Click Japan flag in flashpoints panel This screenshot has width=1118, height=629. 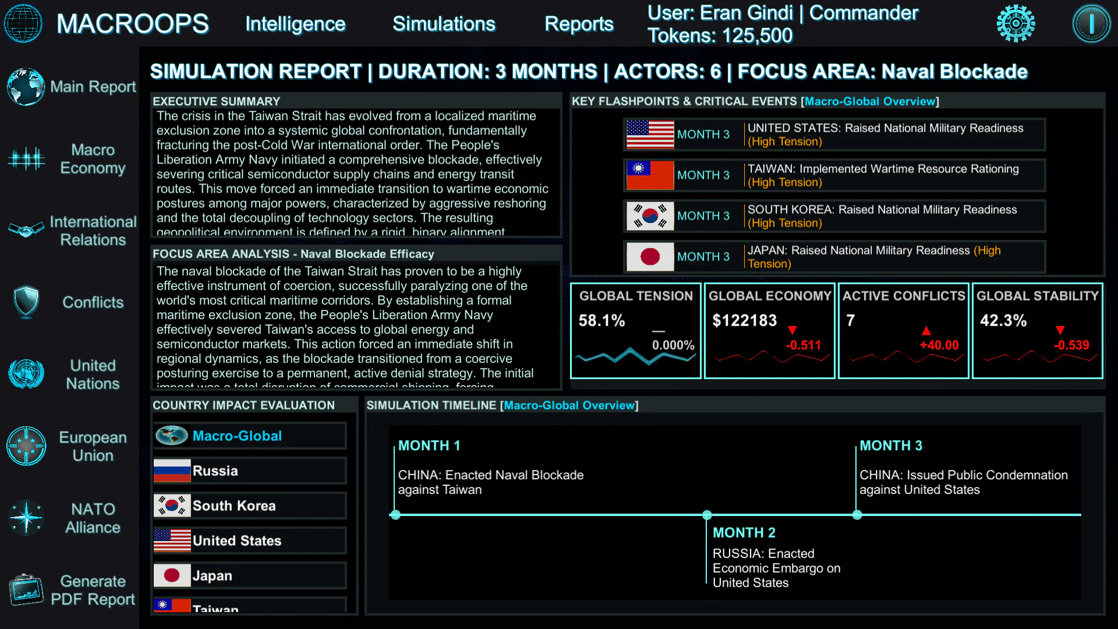pyautogui.click(x=650, y=257)
